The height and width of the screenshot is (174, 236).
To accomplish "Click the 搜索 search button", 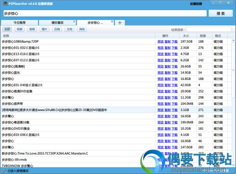I will 221,13.
